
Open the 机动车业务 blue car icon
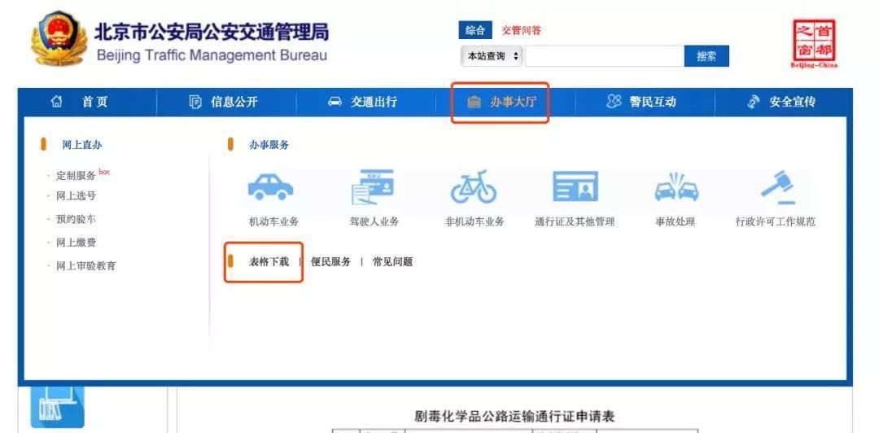pyautogui.click(x=271, y=187)
